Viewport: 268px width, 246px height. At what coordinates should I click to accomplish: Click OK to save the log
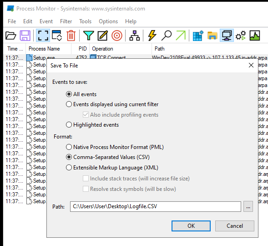[191, 226]
